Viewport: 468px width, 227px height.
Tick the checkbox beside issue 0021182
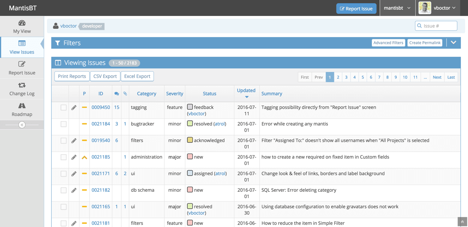coord(63,190)
